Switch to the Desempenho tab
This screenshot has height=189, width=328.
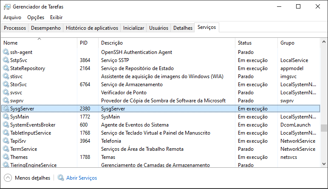coord(46,28)
